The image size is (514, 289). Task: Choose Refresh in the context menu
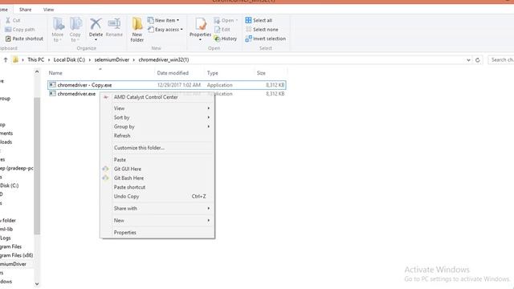[x=157, y=136]
